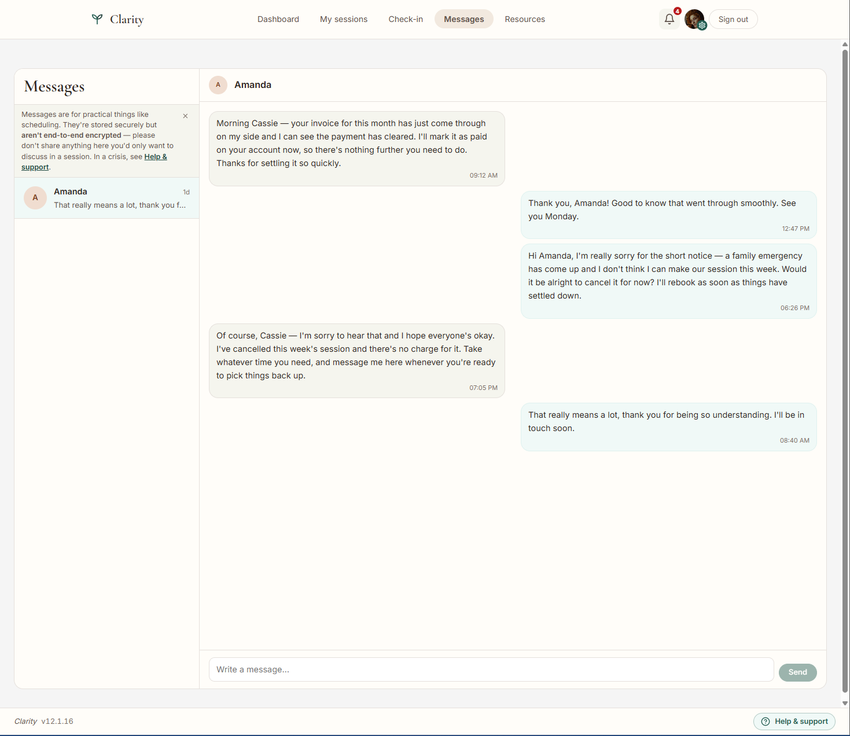Click the page vertical scrollbar
The width and height of the screenshot is (850, 736).
click(845, 370)
